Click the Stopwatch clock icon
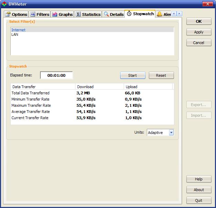This screenshot has height=208, width=216. [x=129, y=13]
